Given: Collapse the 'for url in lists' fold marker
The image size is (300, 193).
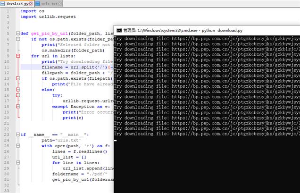Looking at the screenshot, I should point(18,56).
